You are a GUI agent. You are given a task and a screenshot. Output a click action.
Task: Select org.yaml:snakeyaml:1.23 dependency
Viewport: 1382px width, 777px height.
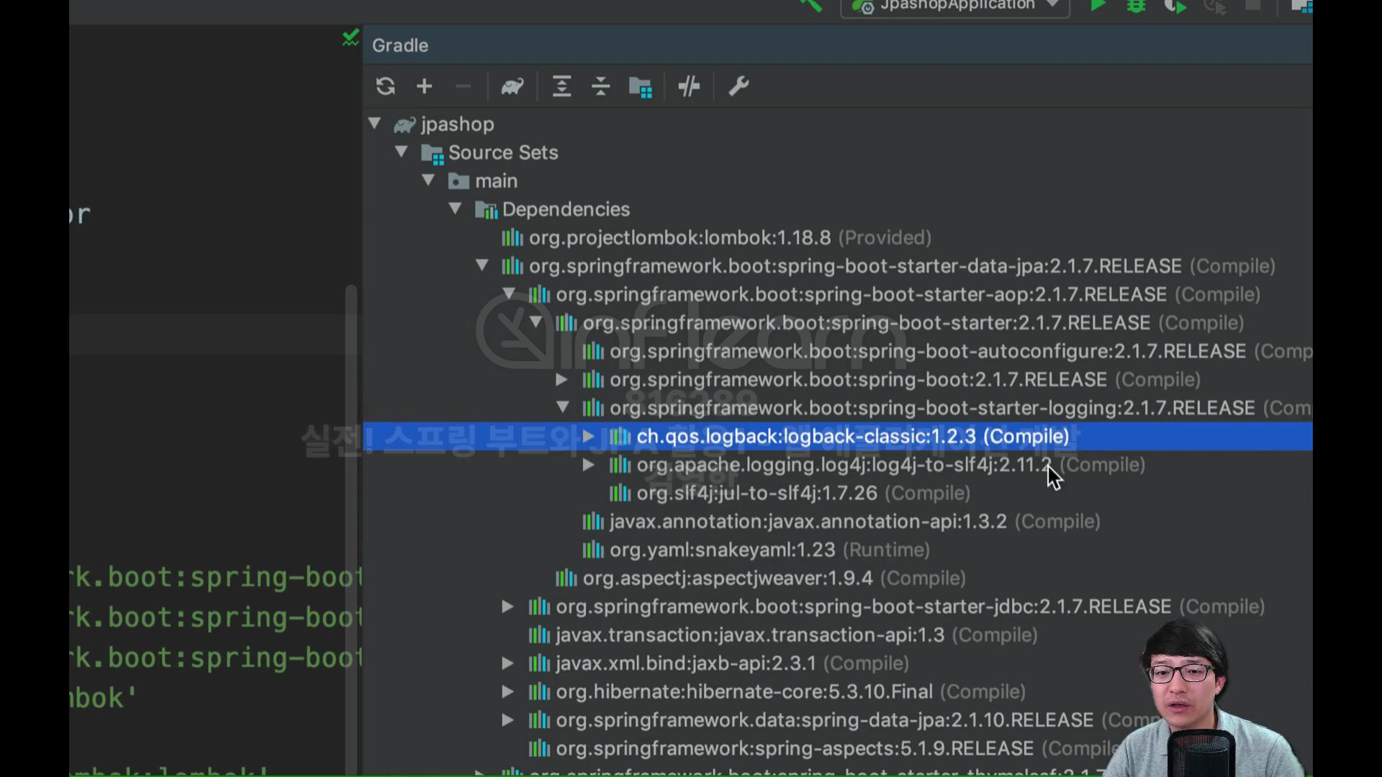click(x=769, y=550)
